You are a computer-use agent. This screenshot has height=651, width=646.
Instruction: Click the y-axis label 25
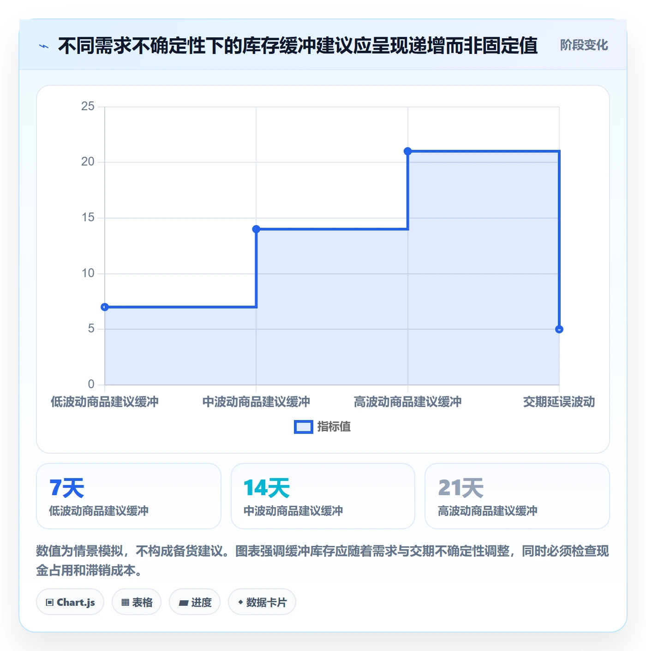(88, 107)
